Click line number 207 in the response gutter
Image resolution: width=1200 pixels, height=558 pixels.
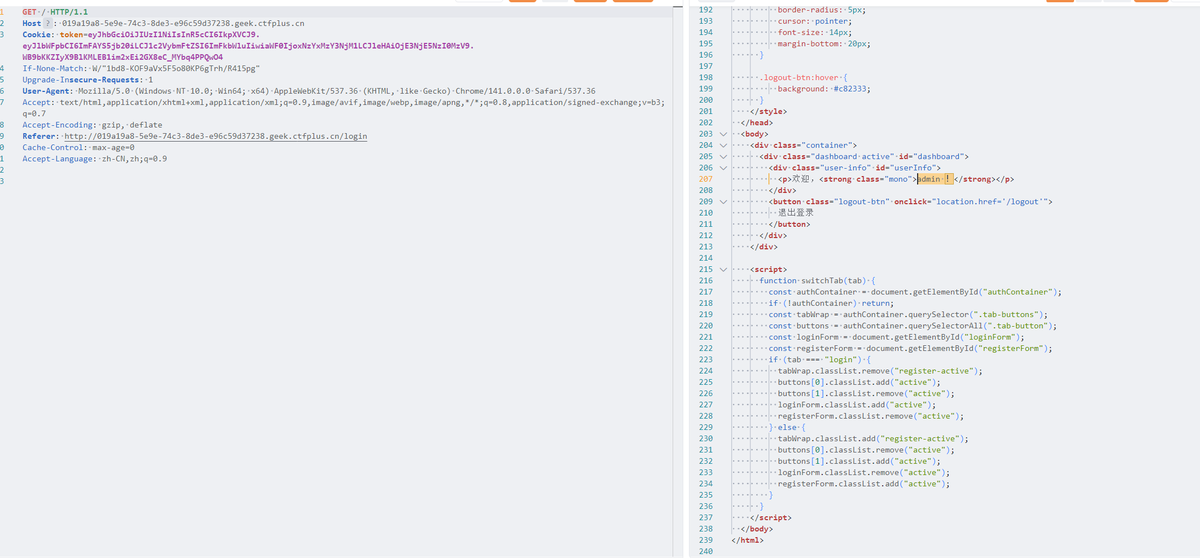[705, 179]
